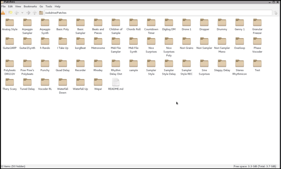Open the Bookmarks menu
Image resolution: width=281 pixels, height=169 pixels.
click(30, 6)
